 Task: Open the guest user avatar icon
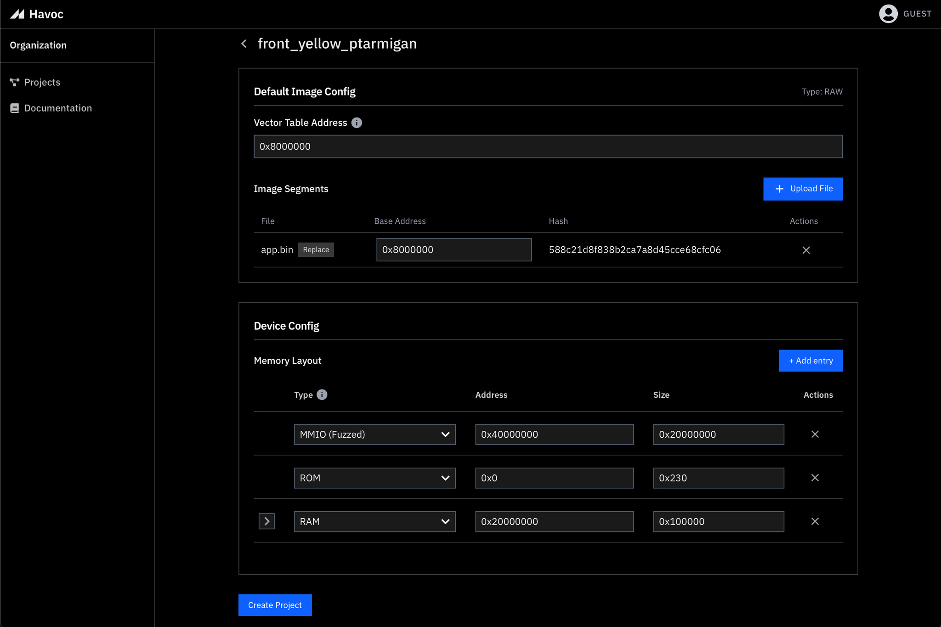click(888, 14)
